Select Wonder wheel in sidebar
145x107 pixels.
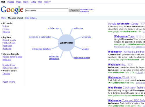pyautogui.click(x=10, y=71)
